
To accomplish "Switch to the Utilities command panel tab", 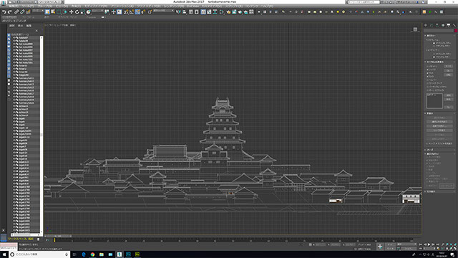I will pos(454,26).
